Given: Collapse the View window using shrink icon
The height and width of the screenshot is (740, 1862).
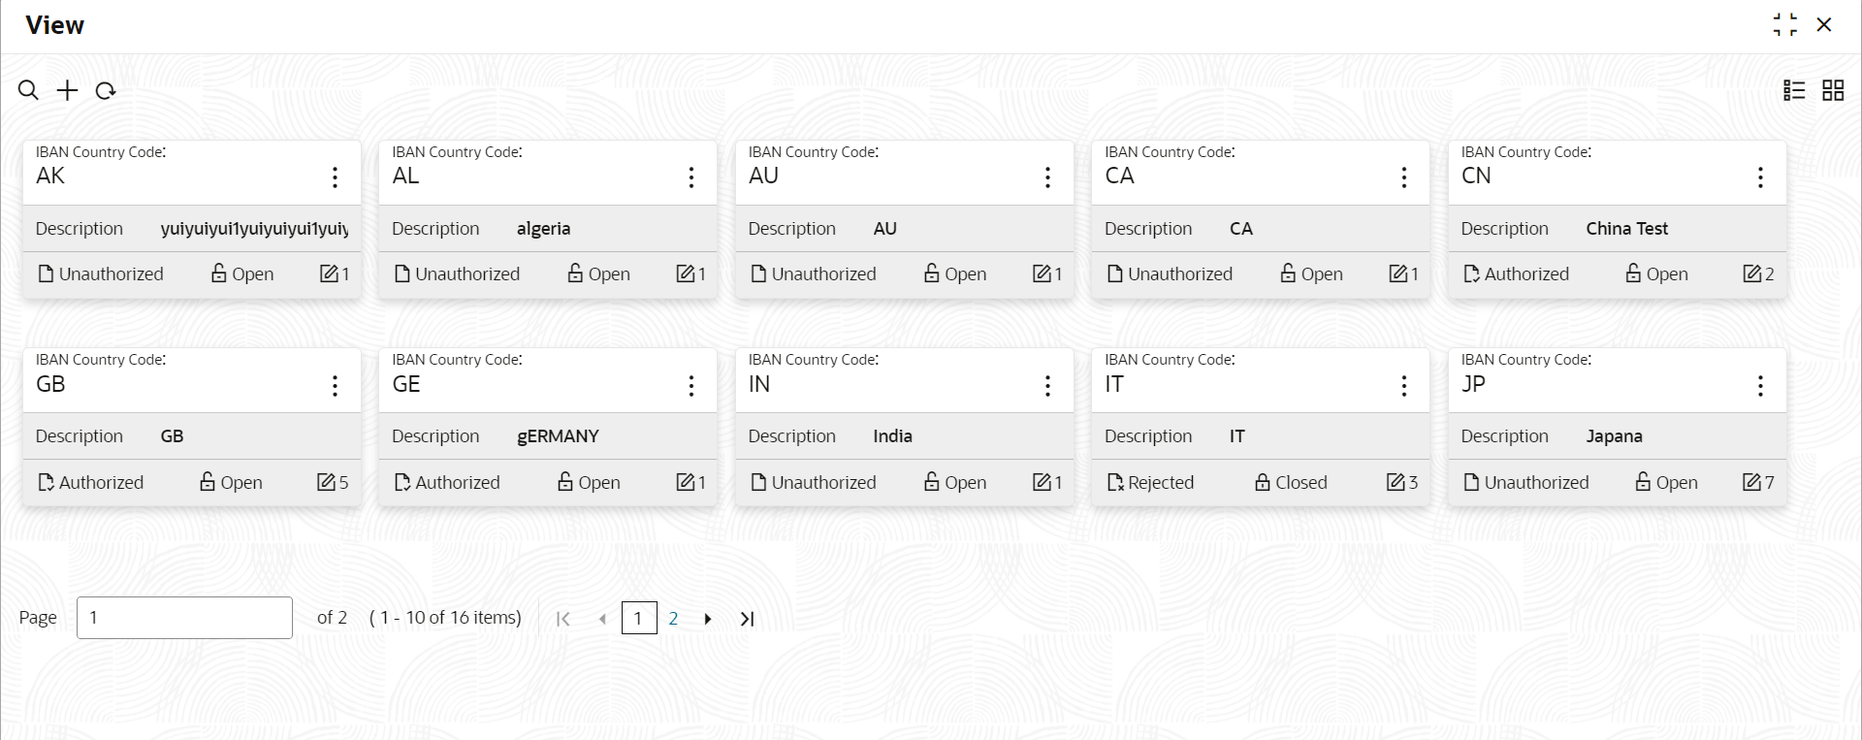Looking at the screenshot, I should [x=1784, y=24].
